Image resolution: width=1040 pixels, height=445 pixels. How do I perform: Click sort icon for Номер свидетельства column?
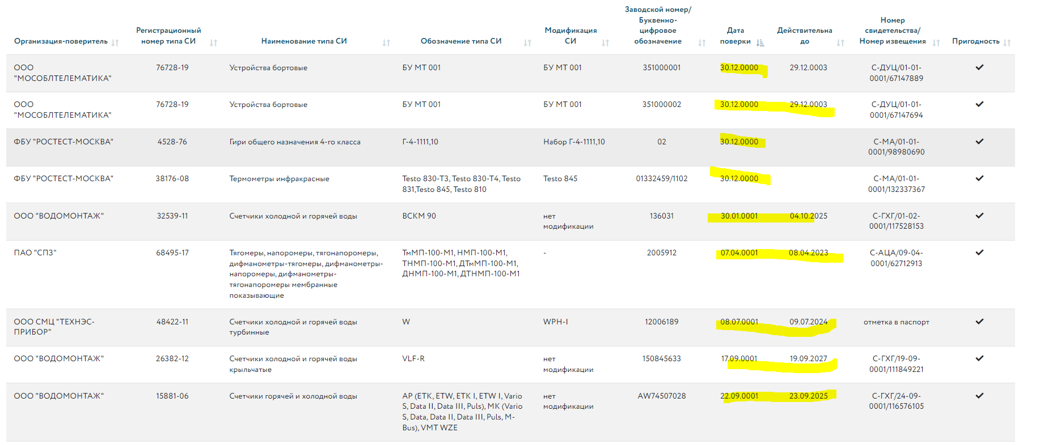pos(936,42)
